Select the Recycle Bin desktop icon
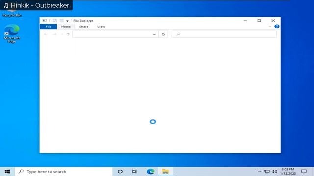 (x=12, y=12)
